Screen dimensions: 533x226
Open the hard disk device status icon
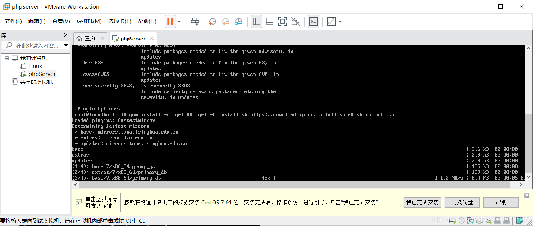pyautogui.click(x=452, y=220)
